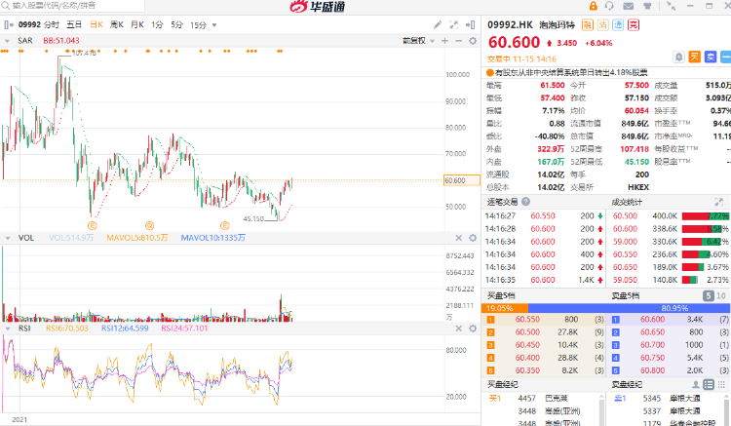Switch broker queue to grid view
Viewport: 731px width, 426px height.
[x=722, y=384]
